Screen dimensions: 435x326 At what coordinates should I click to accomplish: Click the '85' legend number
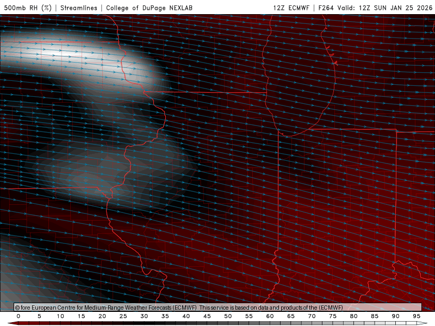[375, 316]
